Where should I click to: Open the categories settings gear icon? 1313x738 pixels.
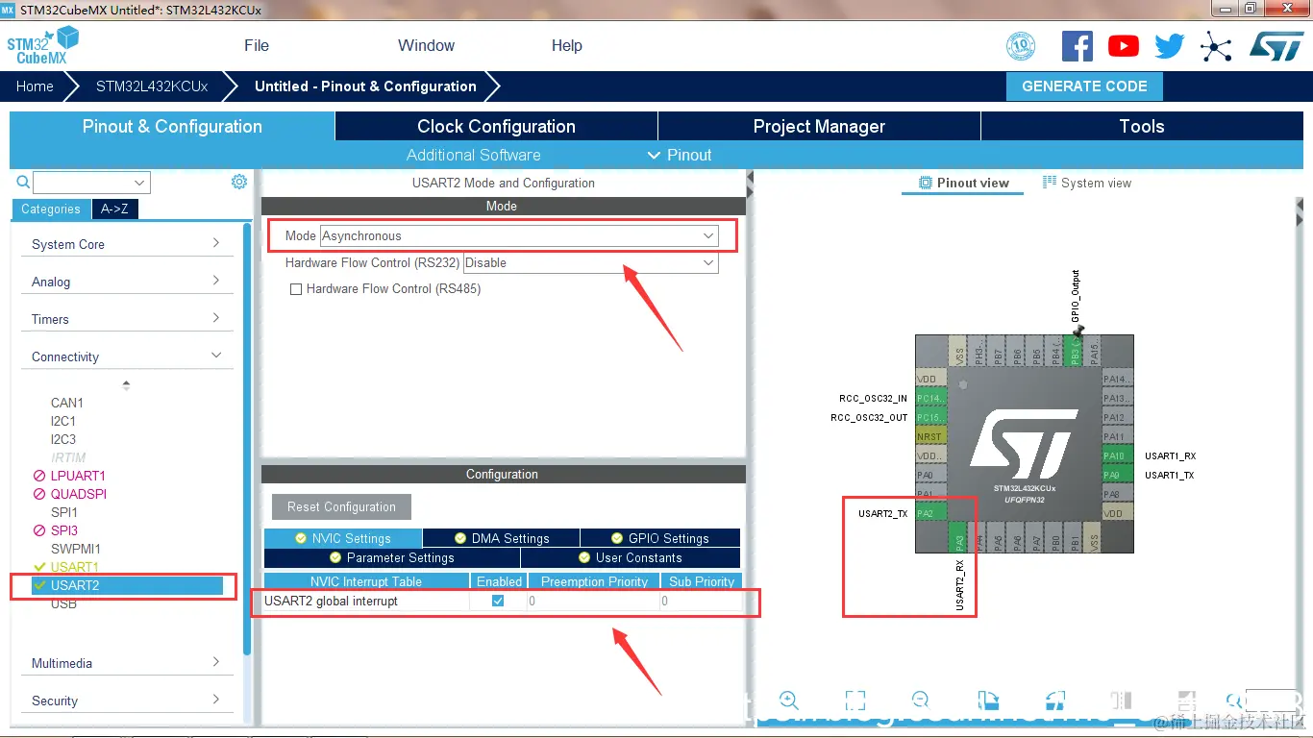239,182
